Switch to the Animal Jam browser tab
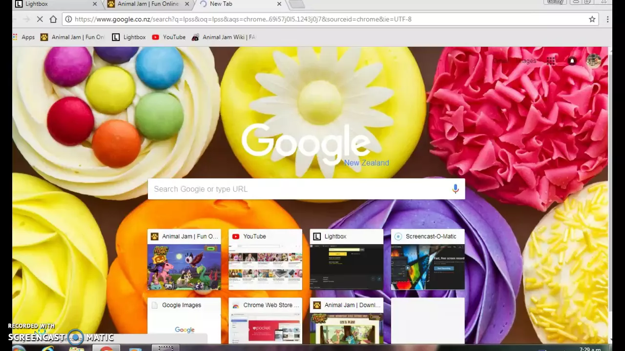Viewport: 625px width, 351px height. pyautogui.click(x=147, y=4)
